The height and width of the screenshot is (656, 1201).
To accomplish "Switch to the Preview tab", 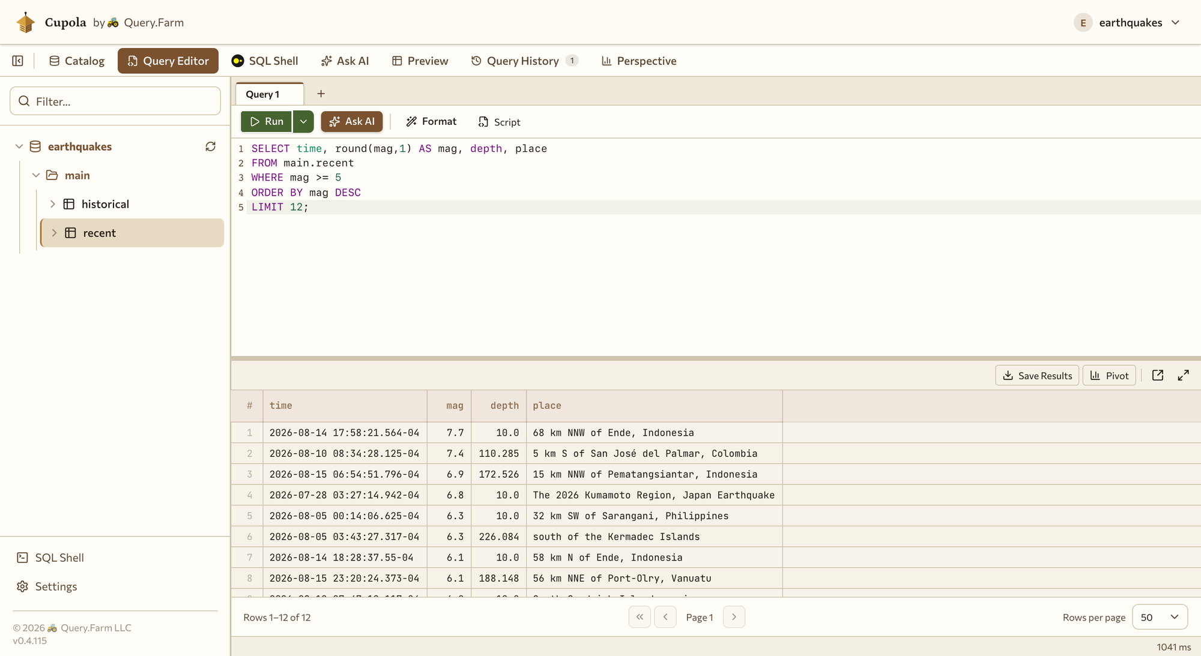I will (x=420, y=61).
